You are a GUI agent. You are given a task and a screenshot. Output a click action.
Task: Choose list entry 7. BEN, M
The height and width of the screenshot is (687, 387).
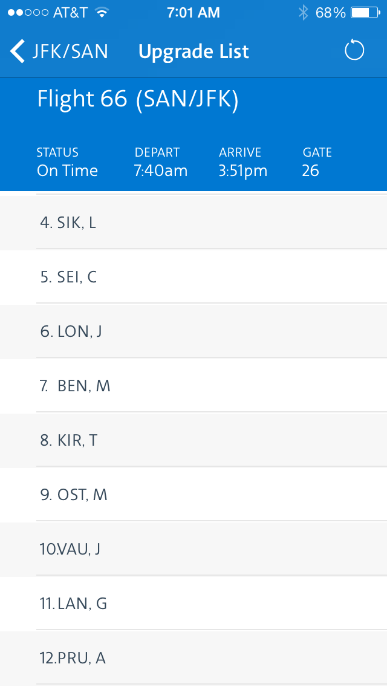tap(193, 386)
